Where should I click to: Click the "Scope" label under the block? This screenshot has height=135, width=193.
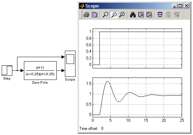pos(70,80)
